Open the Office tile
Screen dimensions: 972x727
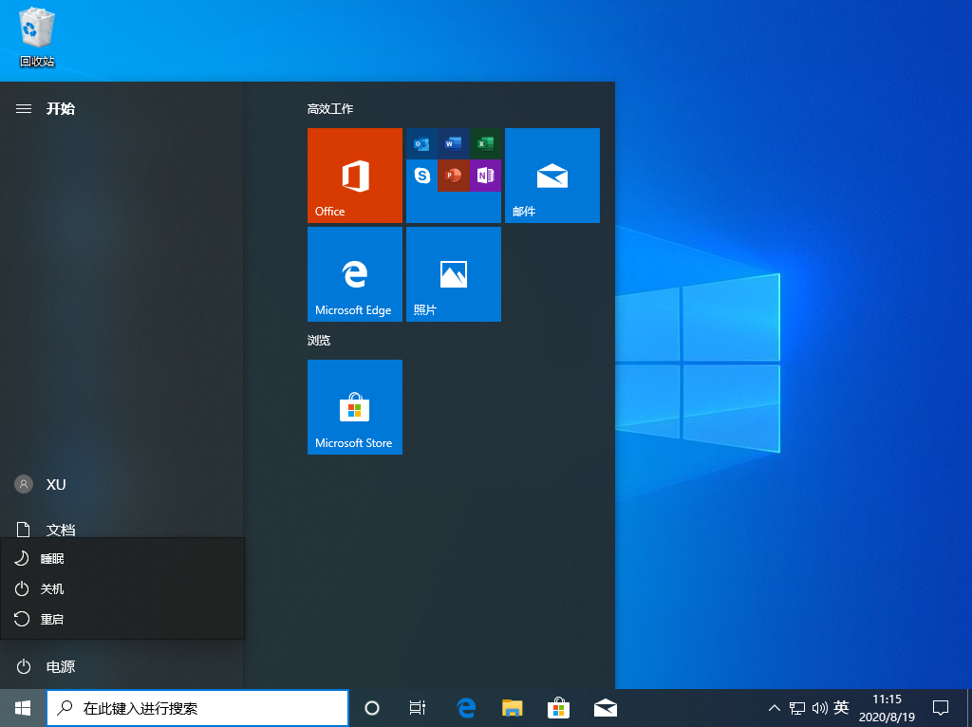click(354, 176)
